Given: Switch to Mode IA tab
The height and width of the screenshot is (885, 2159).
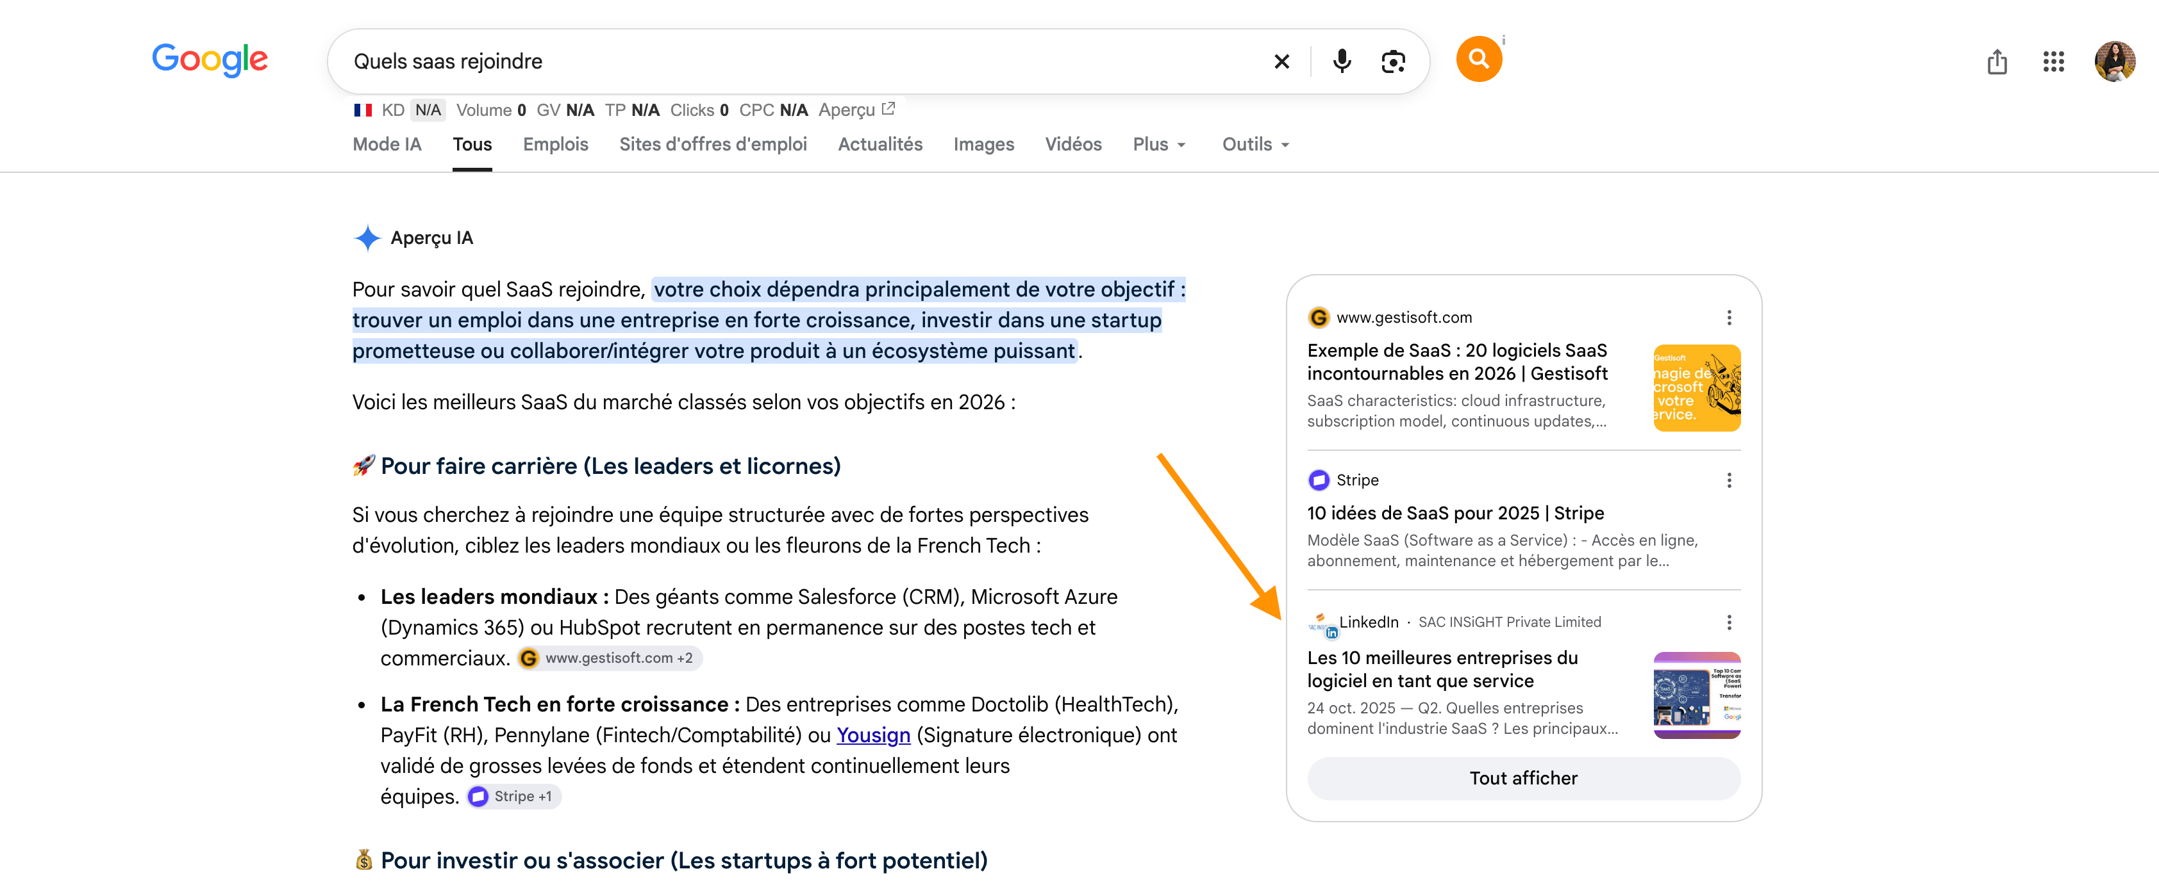Looking at the screenshot, I should [x=387, y=144].
